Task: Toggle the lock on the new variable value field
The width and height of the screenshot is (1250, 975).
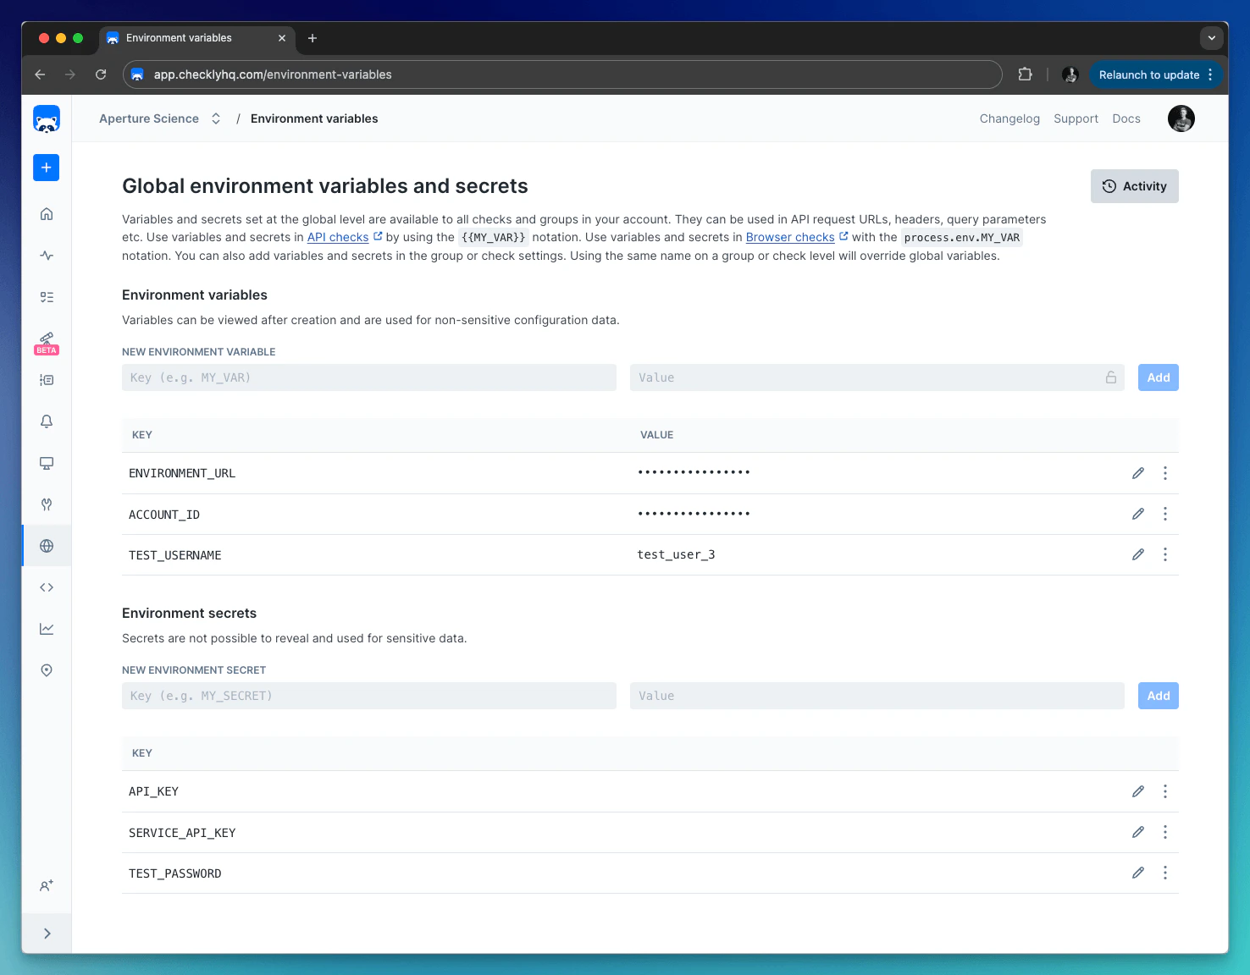Action: [1110, 377]
